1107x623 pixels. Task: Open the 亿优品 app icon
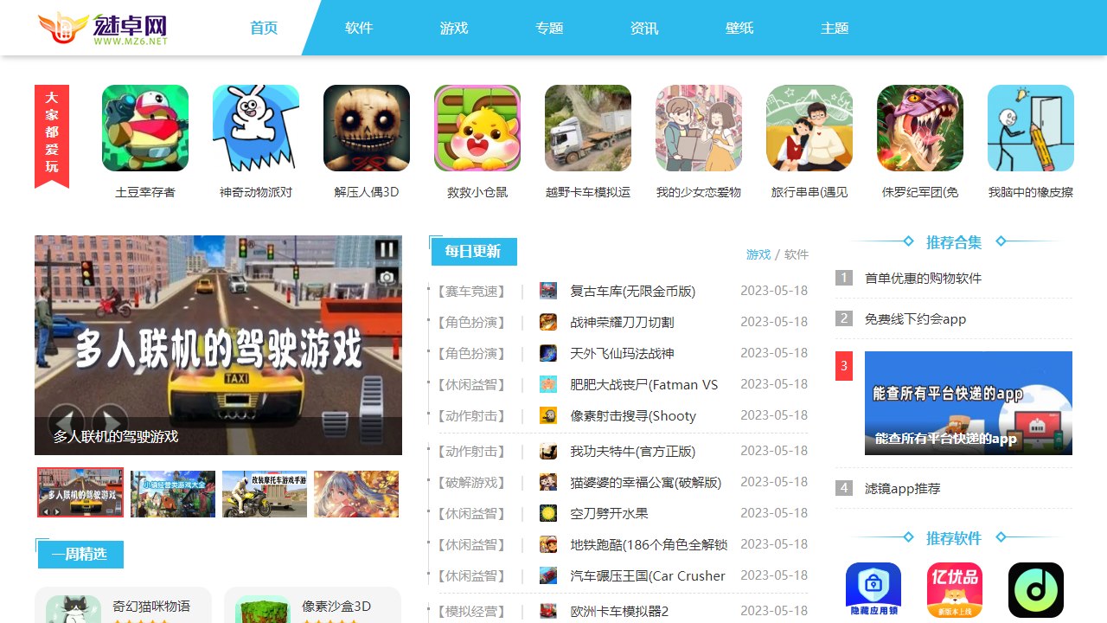(x=955, y=590)
